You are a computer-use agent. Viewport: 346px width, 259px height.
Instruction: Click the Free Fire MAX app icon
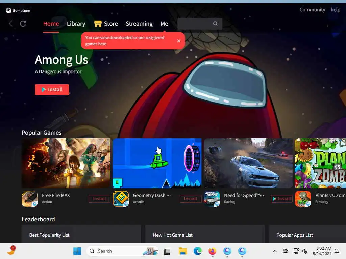(30, 199)
